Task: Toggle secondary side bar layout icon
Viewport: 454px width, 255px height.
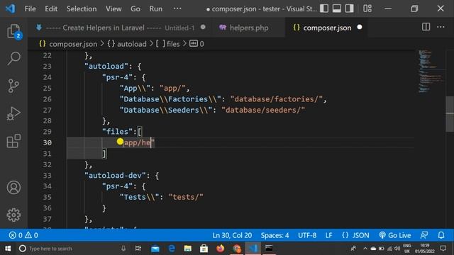Action: (x=350, y=8)
